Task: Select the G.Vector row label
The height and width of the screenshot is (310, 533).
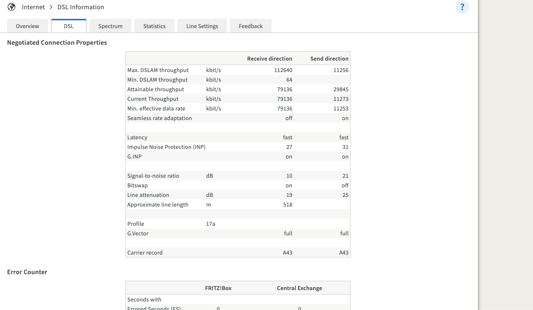Action: point(138,234)
